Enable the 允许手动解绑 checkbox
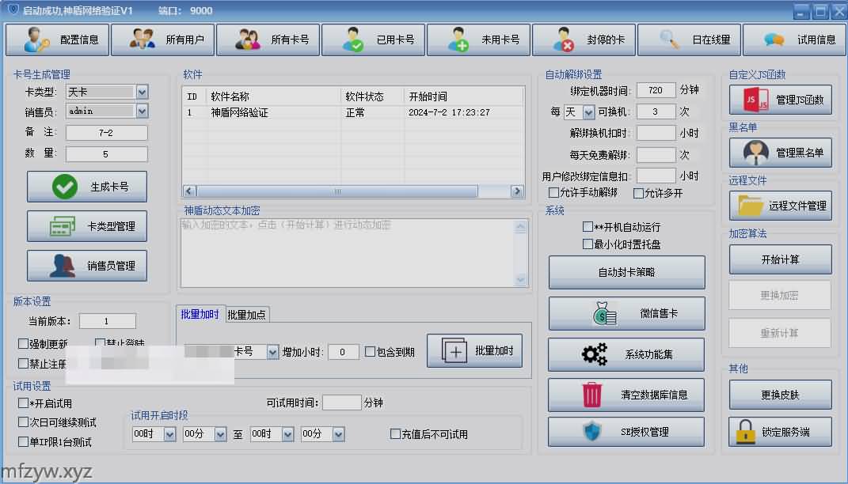 [554, 193]
